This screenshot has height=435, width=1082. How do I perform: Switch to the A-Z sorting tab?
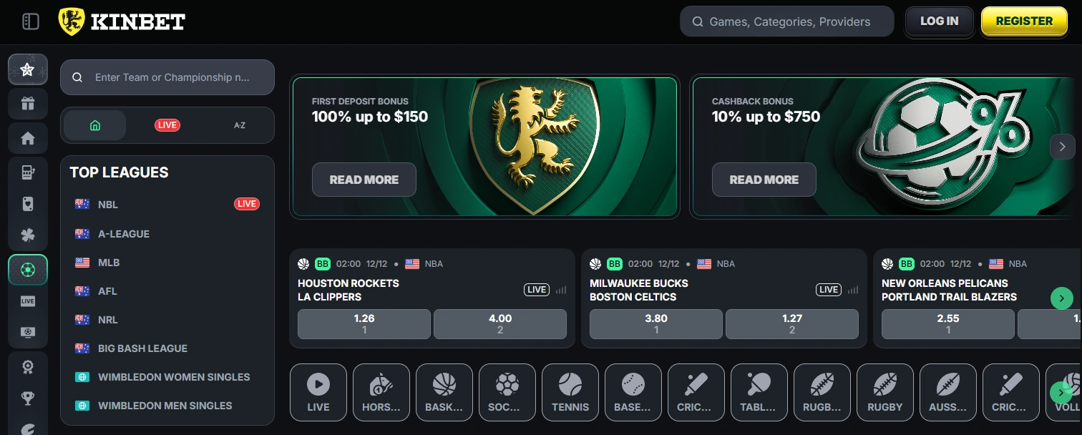pyautogui.click(x=239, y=124)
